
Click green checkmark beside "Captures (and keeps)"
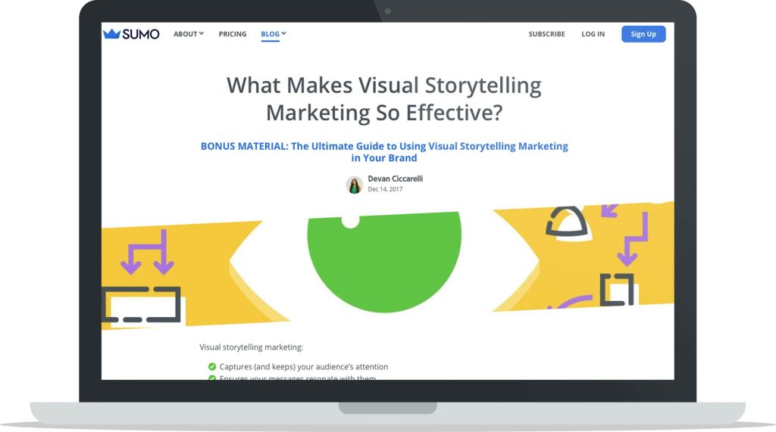click(x=212, y=367)
